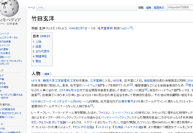Jump to 経歴 in the table of contents

(38, 46)
